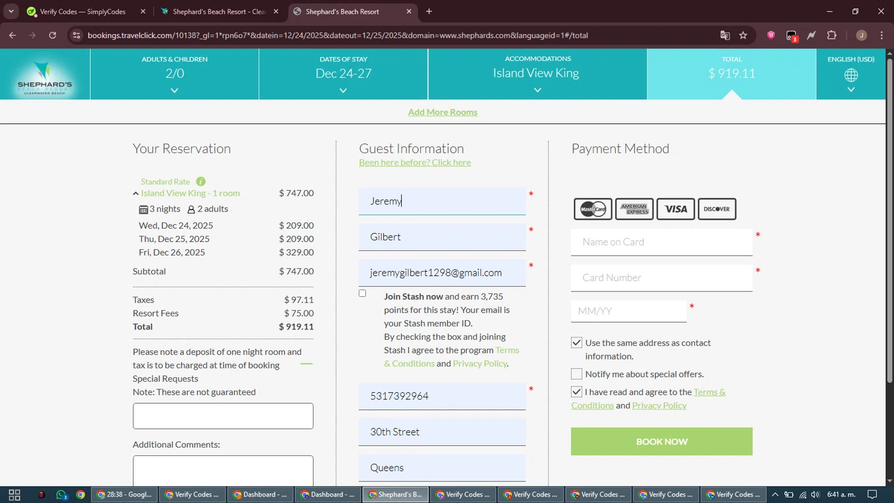Close the Verify Codes SimplyCodes tab

pyautogui.click(x=143, y=11)
